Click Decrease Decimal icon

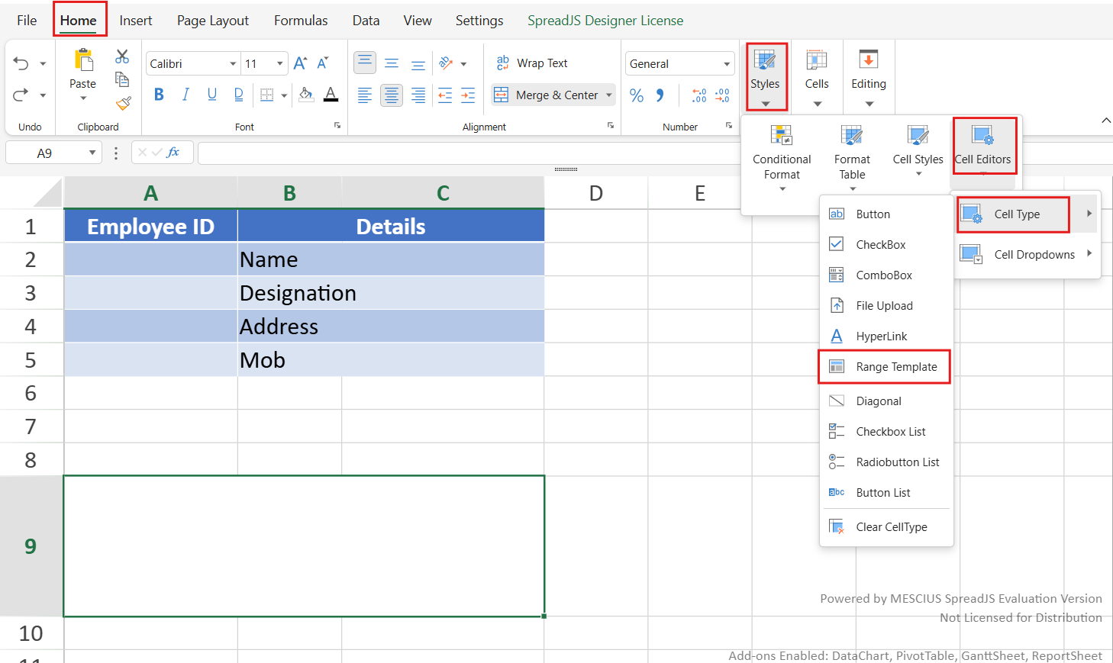point(722,95)
